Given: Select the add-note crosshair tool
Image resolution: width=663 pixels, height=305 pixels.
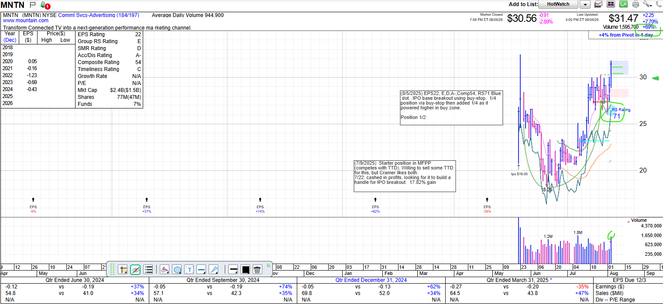Looking at the screenshot, I should [x=123, y=269].
